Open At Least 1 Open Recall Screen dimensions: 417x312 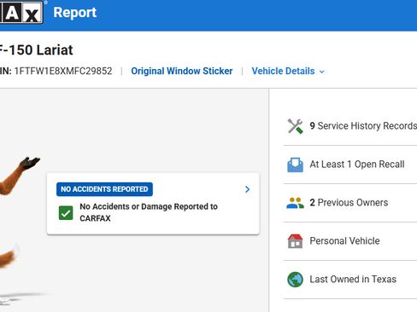(357, 165)
